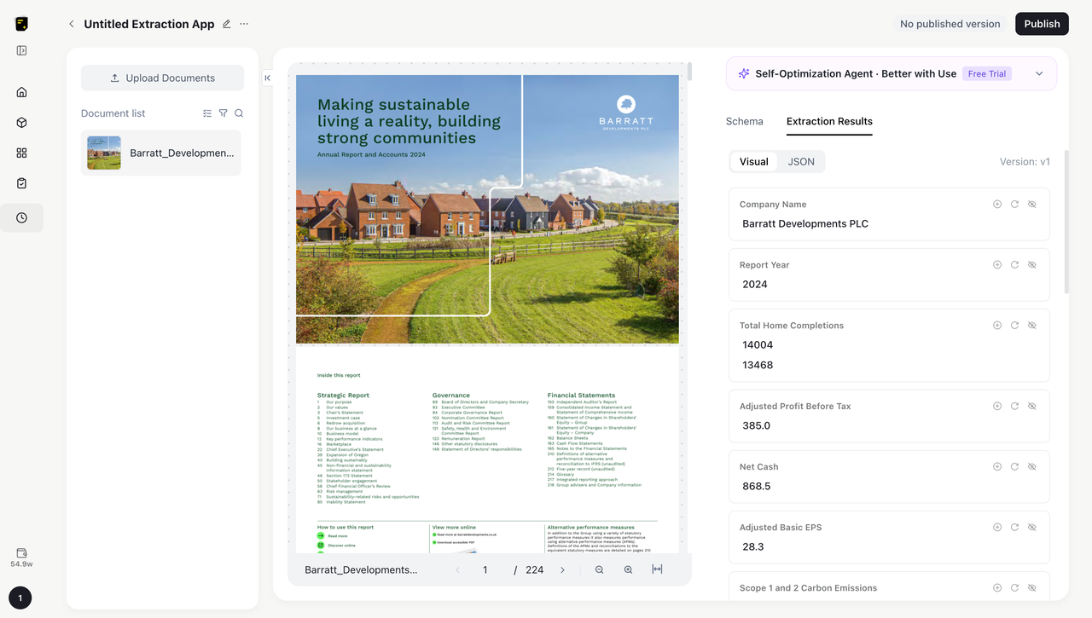Collapse the document list panel
The width and height of the screenshot is (1092, 618).
click(267, 78)
